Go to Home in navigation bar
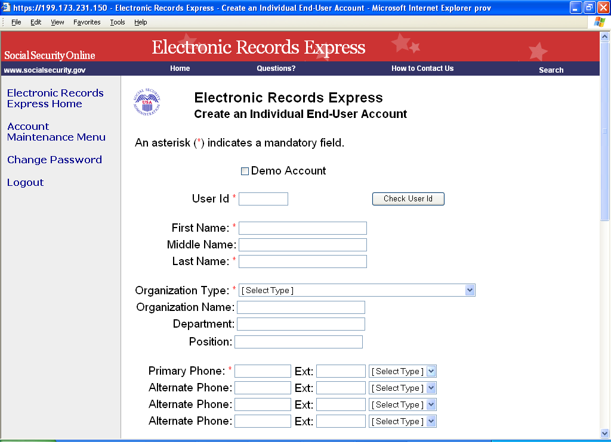 [x=180, y=69]
